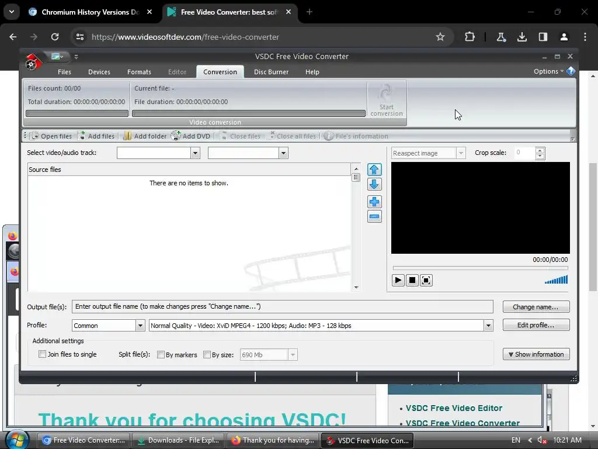Stop the video preview
The height and width of the screenshot is (449, 598).
click(x=412, y=280)
